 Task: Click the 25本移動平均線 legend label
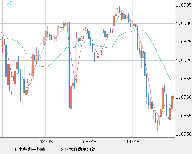tap(78, 149)
